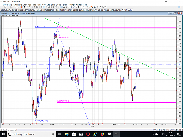Open Firefox from taskbar
The image size is (183, 137).
(x=102, y=134)
